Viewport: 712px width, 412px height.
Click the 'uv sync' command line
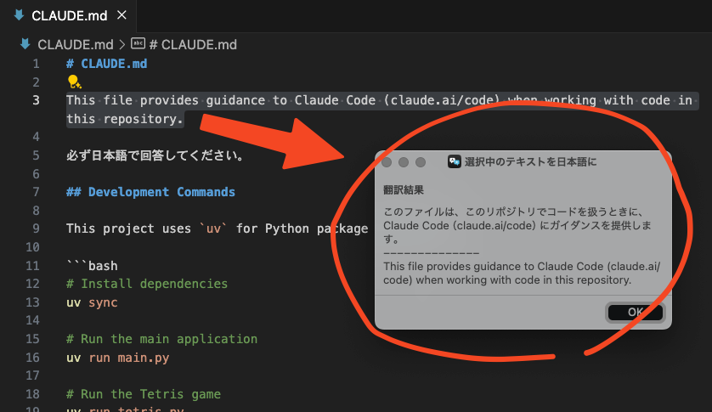(x=92, y=302)
